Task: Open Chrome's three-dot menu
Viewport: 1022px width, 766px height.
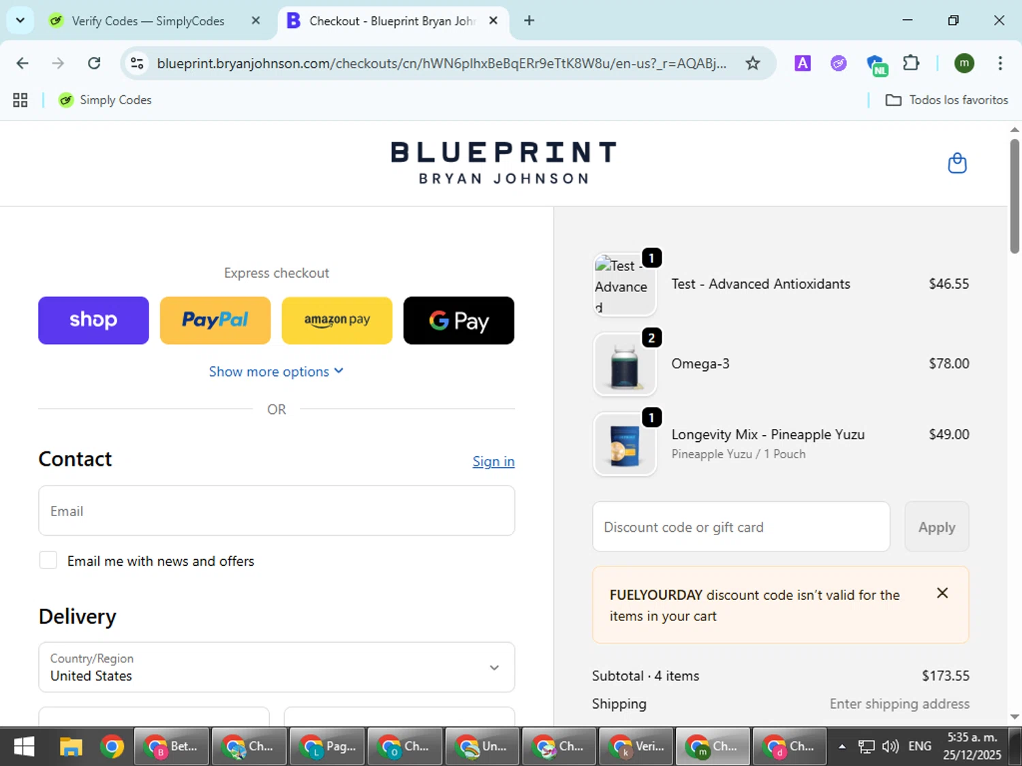Action: pyautogui.click(x=1000, y=63)
